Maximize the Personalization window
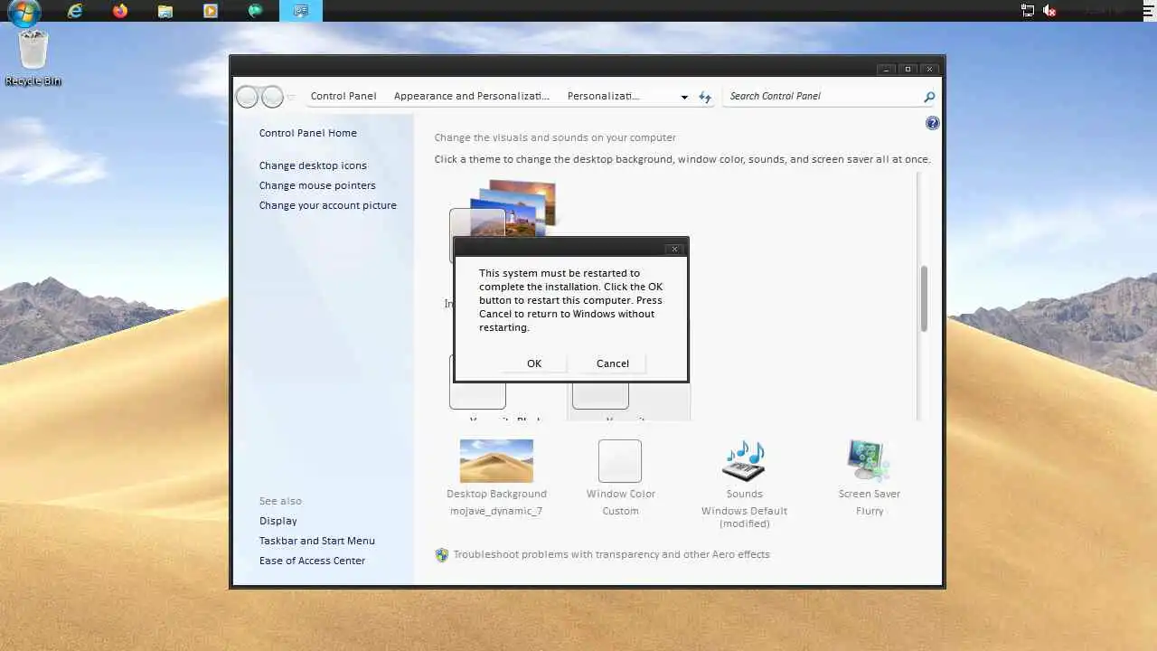Screen dimensions: 1157x651 (x=908, y=69)
